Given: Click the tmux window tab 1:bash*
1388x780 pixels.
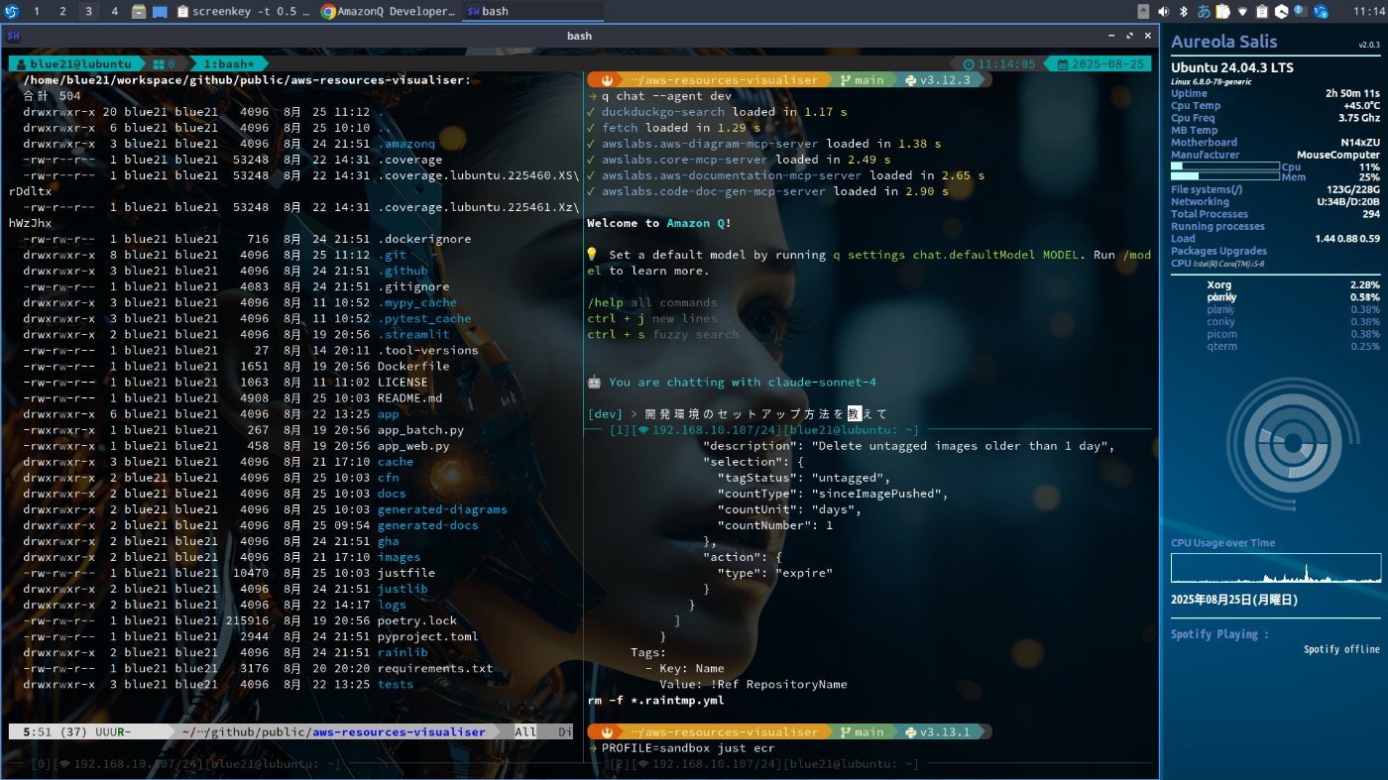Looking at the screenshot, I should click(230, 64).
